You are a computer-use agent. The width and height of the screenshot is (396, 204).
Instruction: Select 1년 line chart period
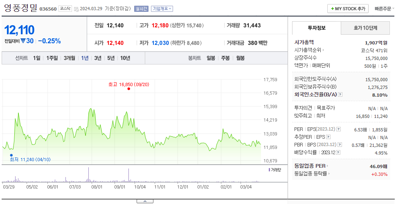[x=85, y=58]
